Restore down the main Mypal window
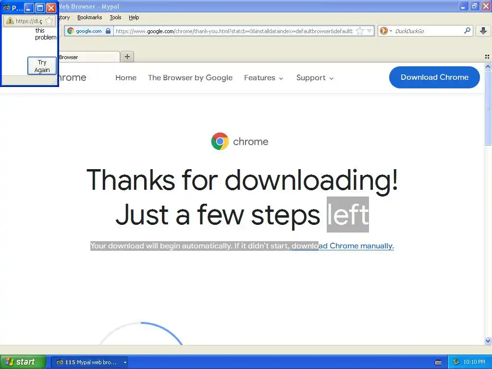 point(475,6)
